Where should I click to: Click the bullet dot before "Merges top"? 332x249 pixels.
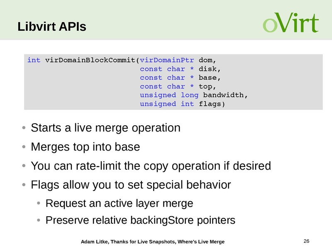[x=24, y=147]
